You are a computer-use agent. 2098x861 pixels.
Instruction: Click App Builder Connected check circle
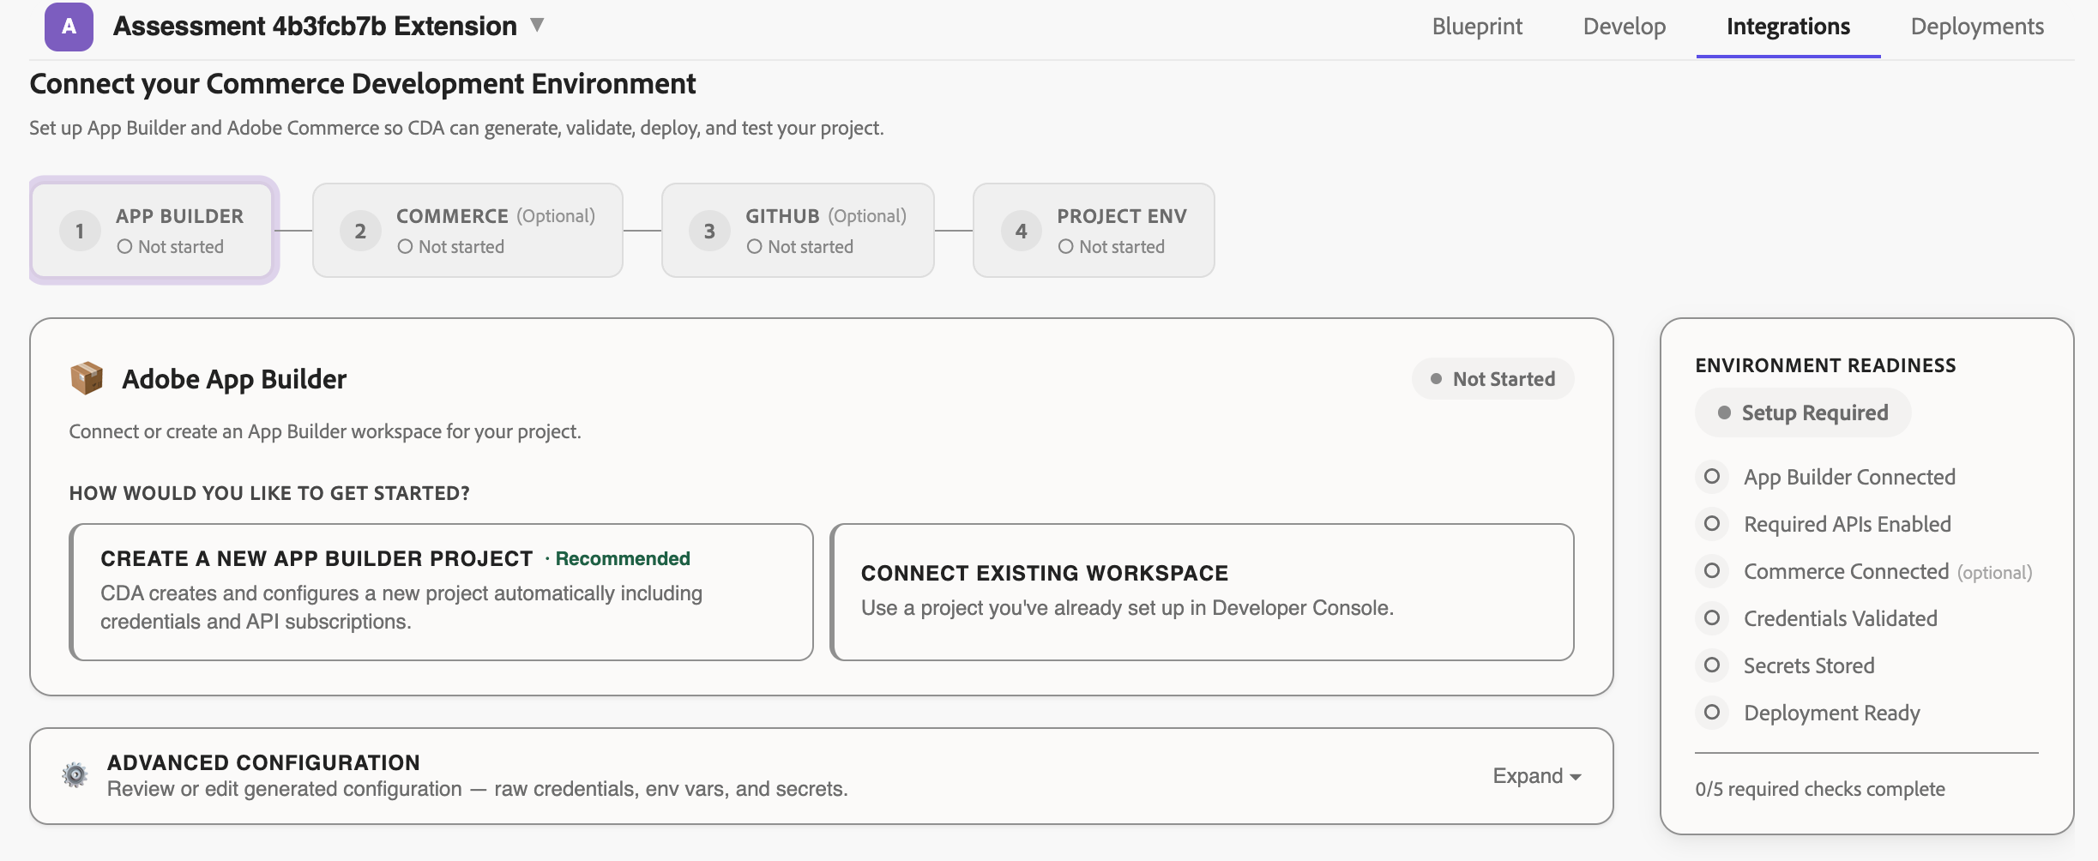click(1712, 477)
